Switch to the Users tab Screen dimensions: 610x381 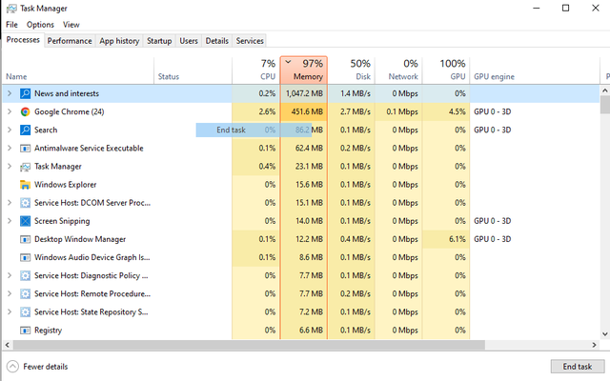pyautogui.click(x=189, y=41)
